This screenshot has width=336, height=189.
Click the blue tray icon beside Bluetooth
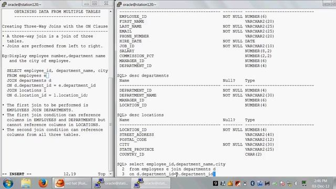(x=260, y=183)
